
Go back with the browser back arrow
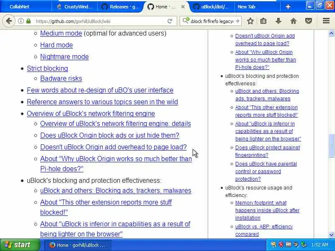point(9,21)
